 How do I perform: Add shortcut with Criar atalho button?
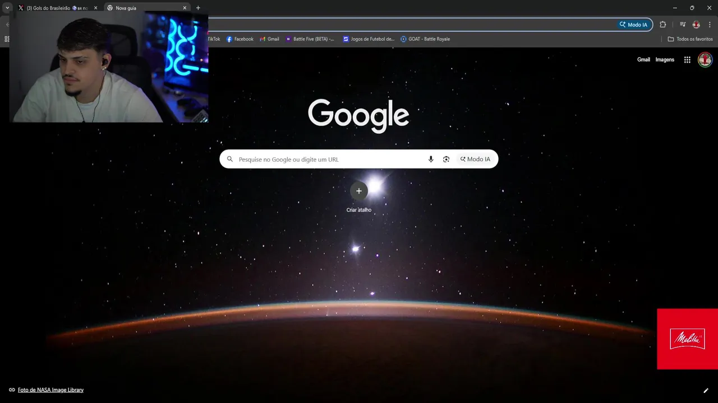pyautogui.click(x=359, y=198)
